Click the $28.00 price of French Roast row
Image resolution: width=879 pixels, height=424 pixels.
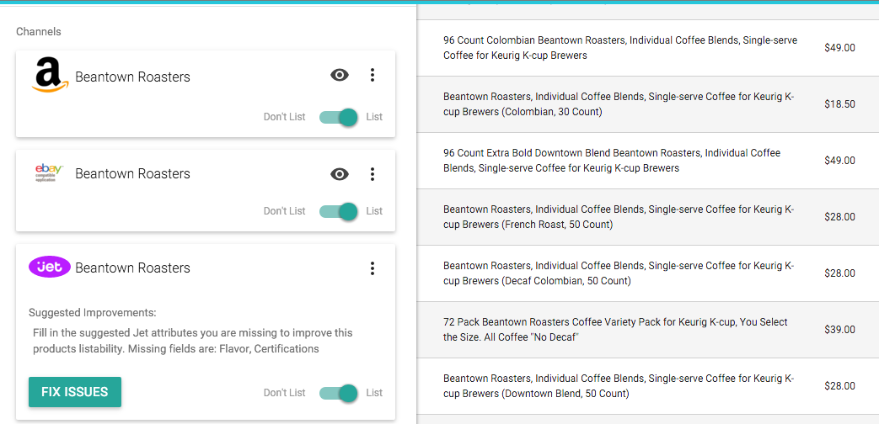[839, 217]
